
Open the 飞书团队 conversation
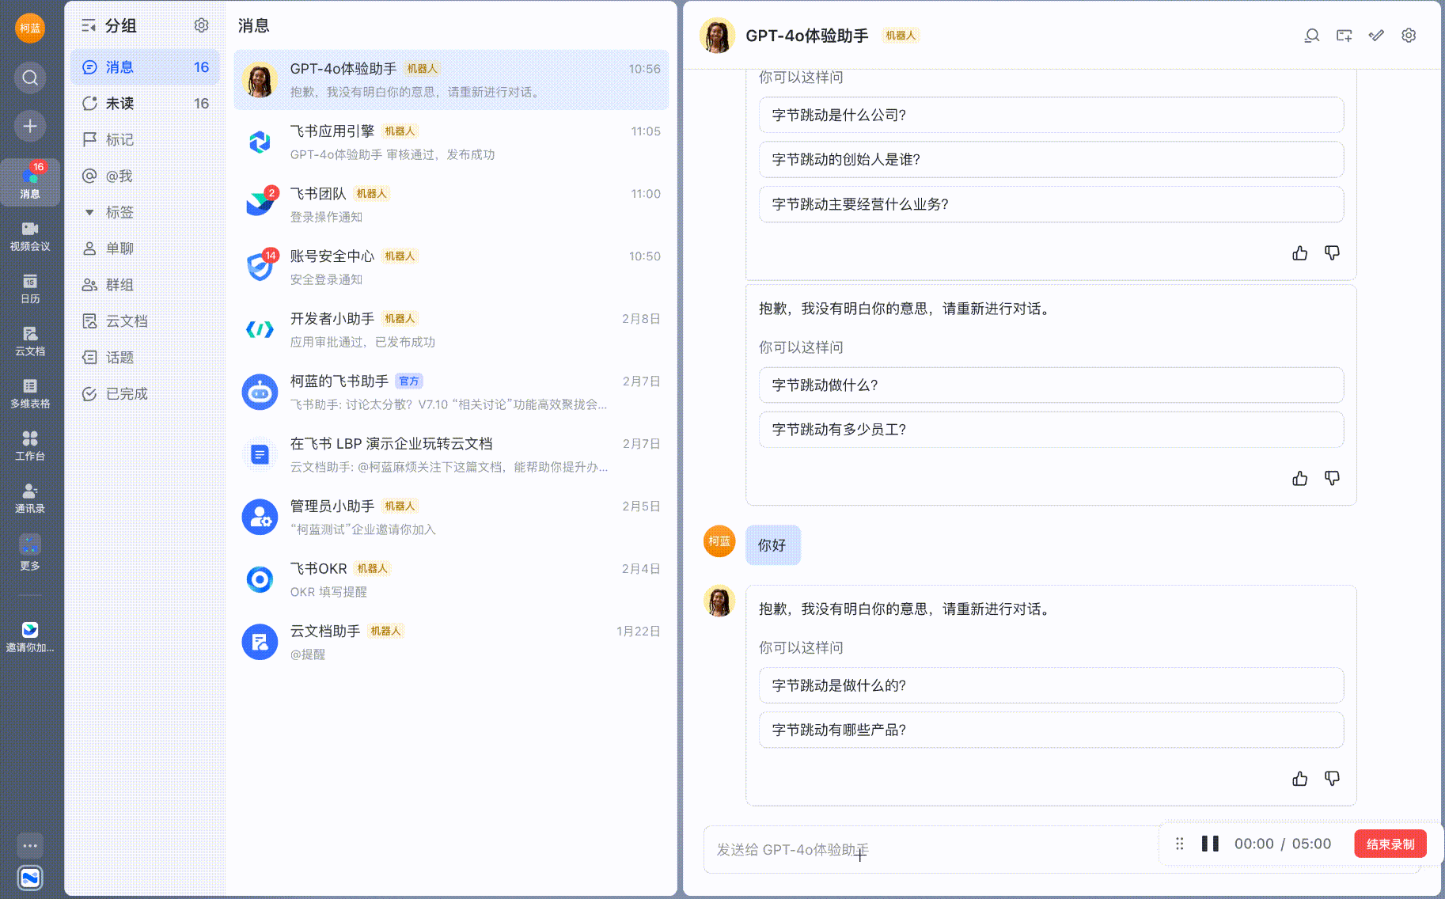point(451,205)
